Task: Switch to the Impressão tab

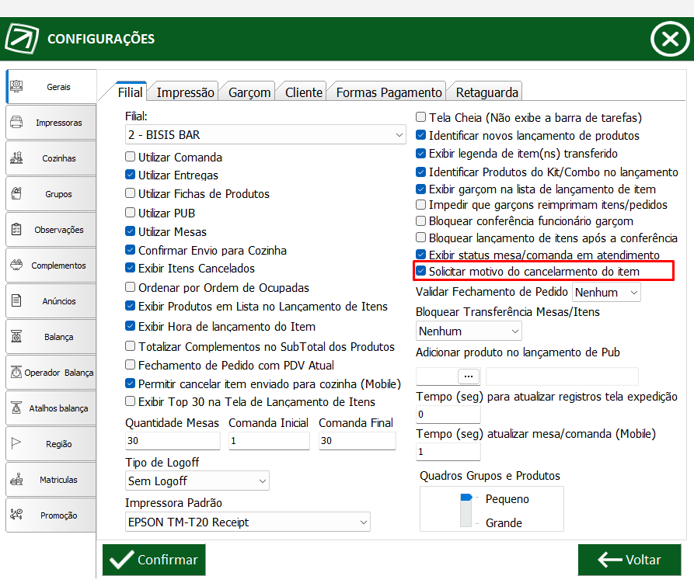Action: click(185, 92)
